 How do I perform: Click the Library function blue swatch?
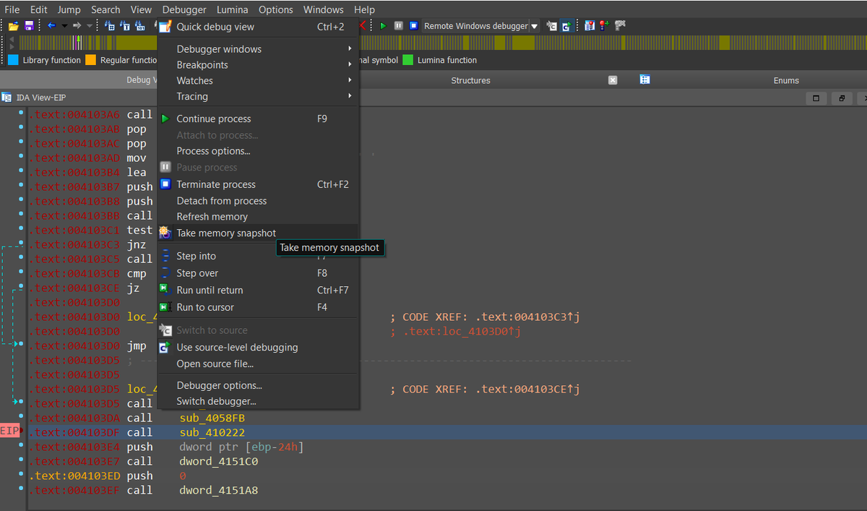coord(13,60)
